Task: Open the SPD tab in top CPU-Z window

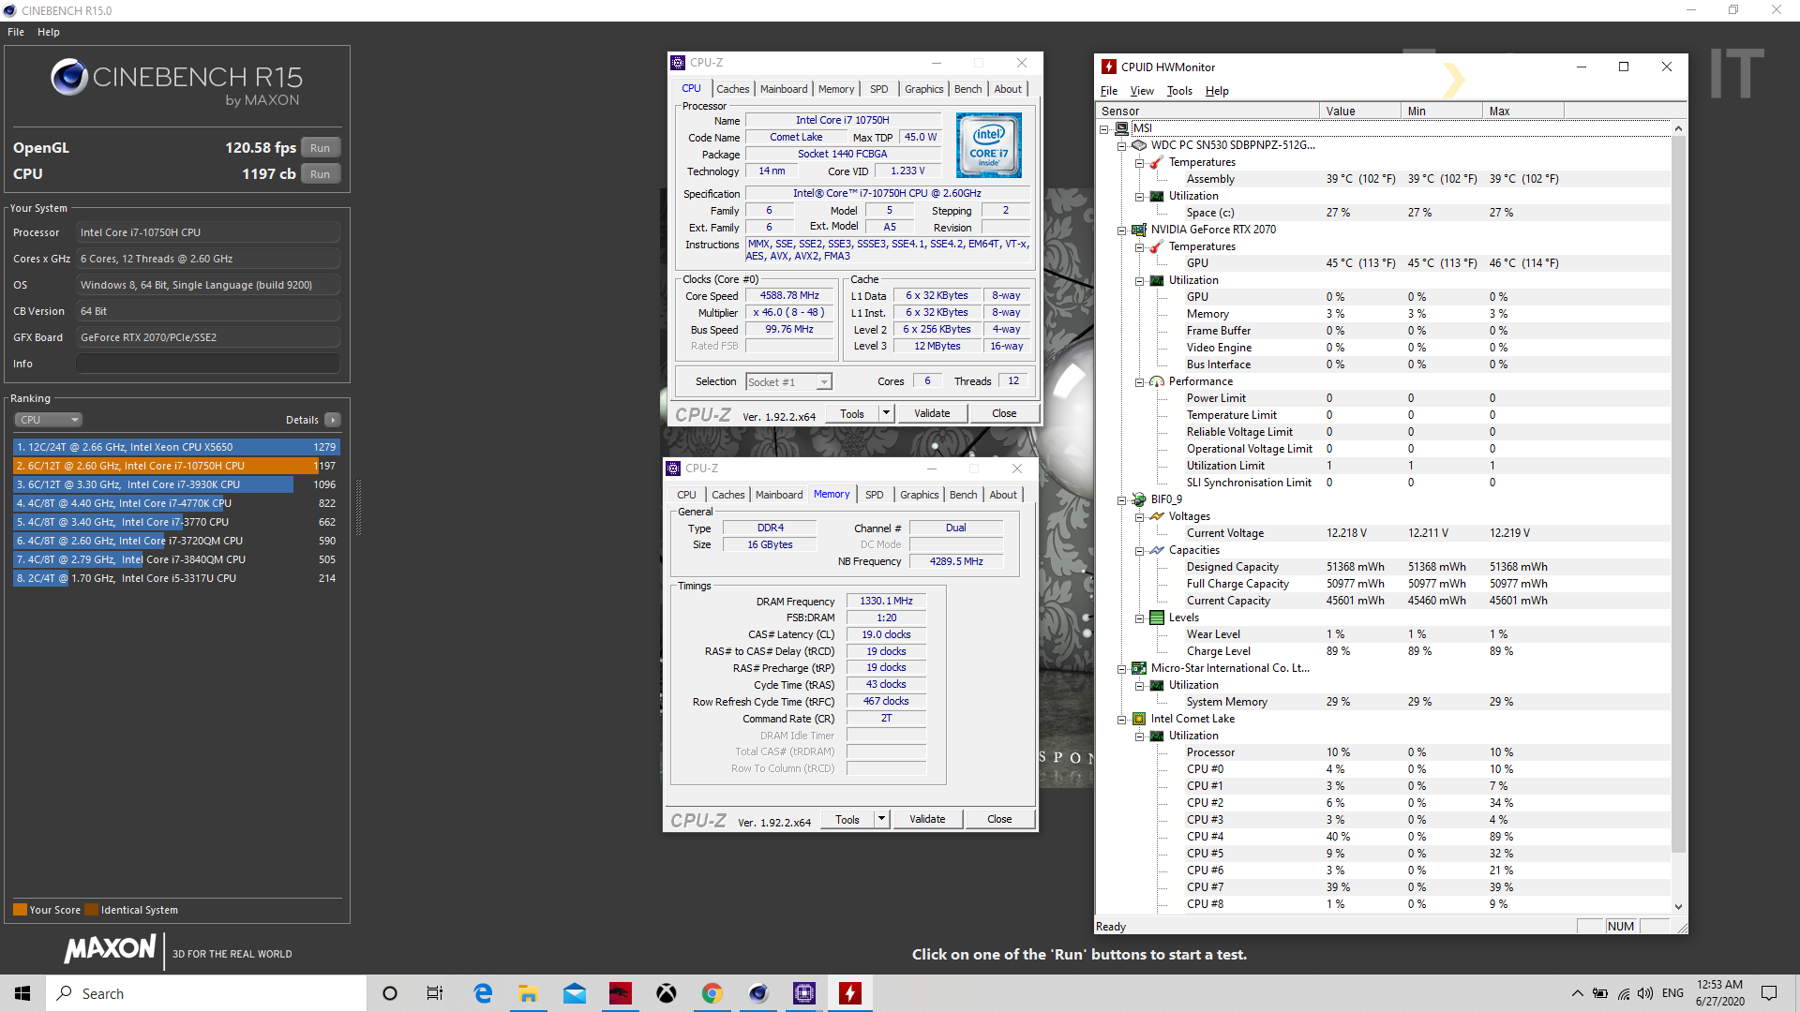Action: click(x=878, y=89)
